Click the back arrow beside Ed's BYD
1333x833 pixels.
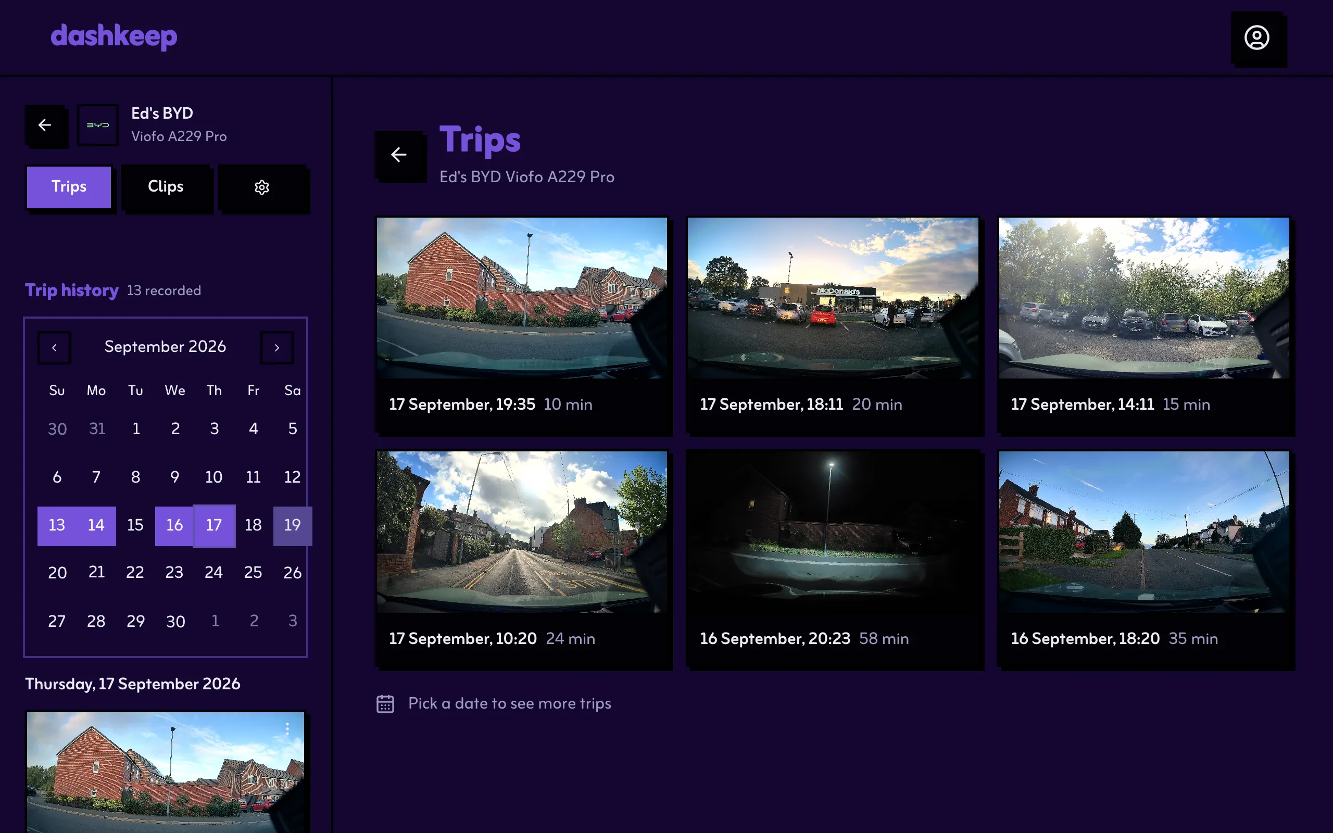(x=45, y=125)
